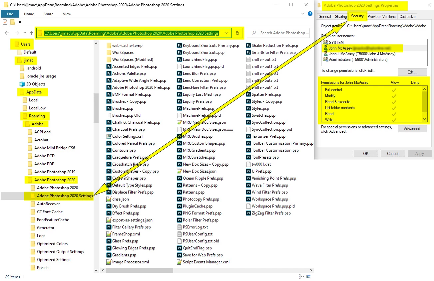Open the Home ribbon tab
The width and height of the screenshot is (434, 281).
[x=29, y=14]
